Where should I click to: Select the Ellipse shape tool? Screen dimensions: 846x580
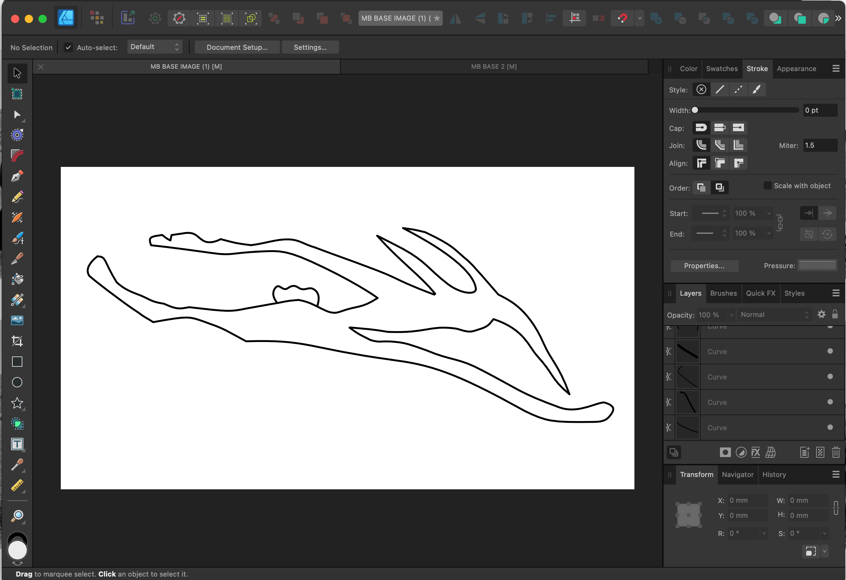tap(17, 383)
